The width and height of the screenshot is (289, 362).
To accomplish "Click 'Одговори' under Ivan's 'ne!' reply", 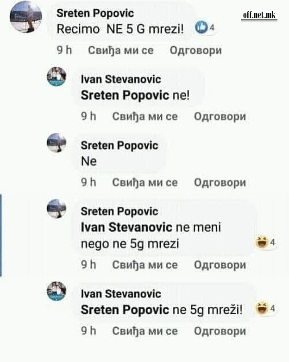I will (x=220, y=116).
